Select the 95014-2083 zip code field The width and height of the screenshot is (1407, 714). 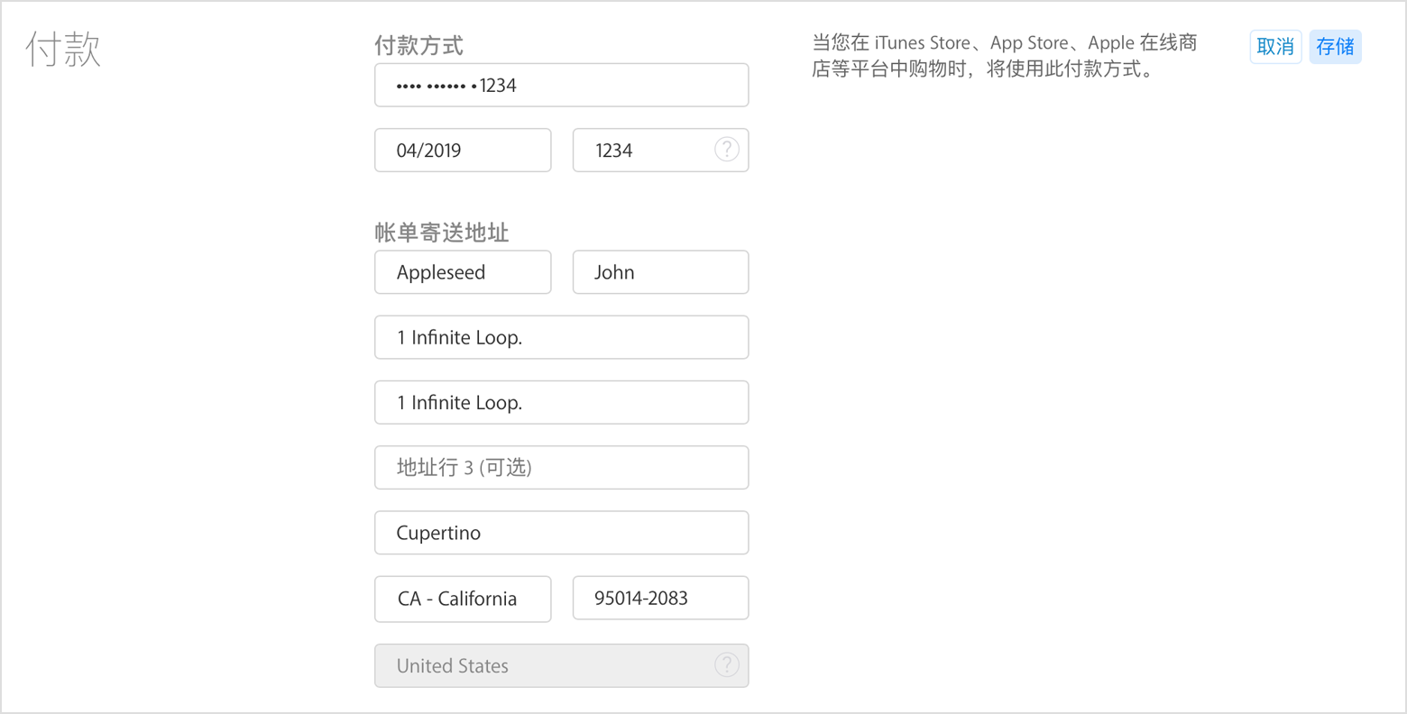[660, 598]
